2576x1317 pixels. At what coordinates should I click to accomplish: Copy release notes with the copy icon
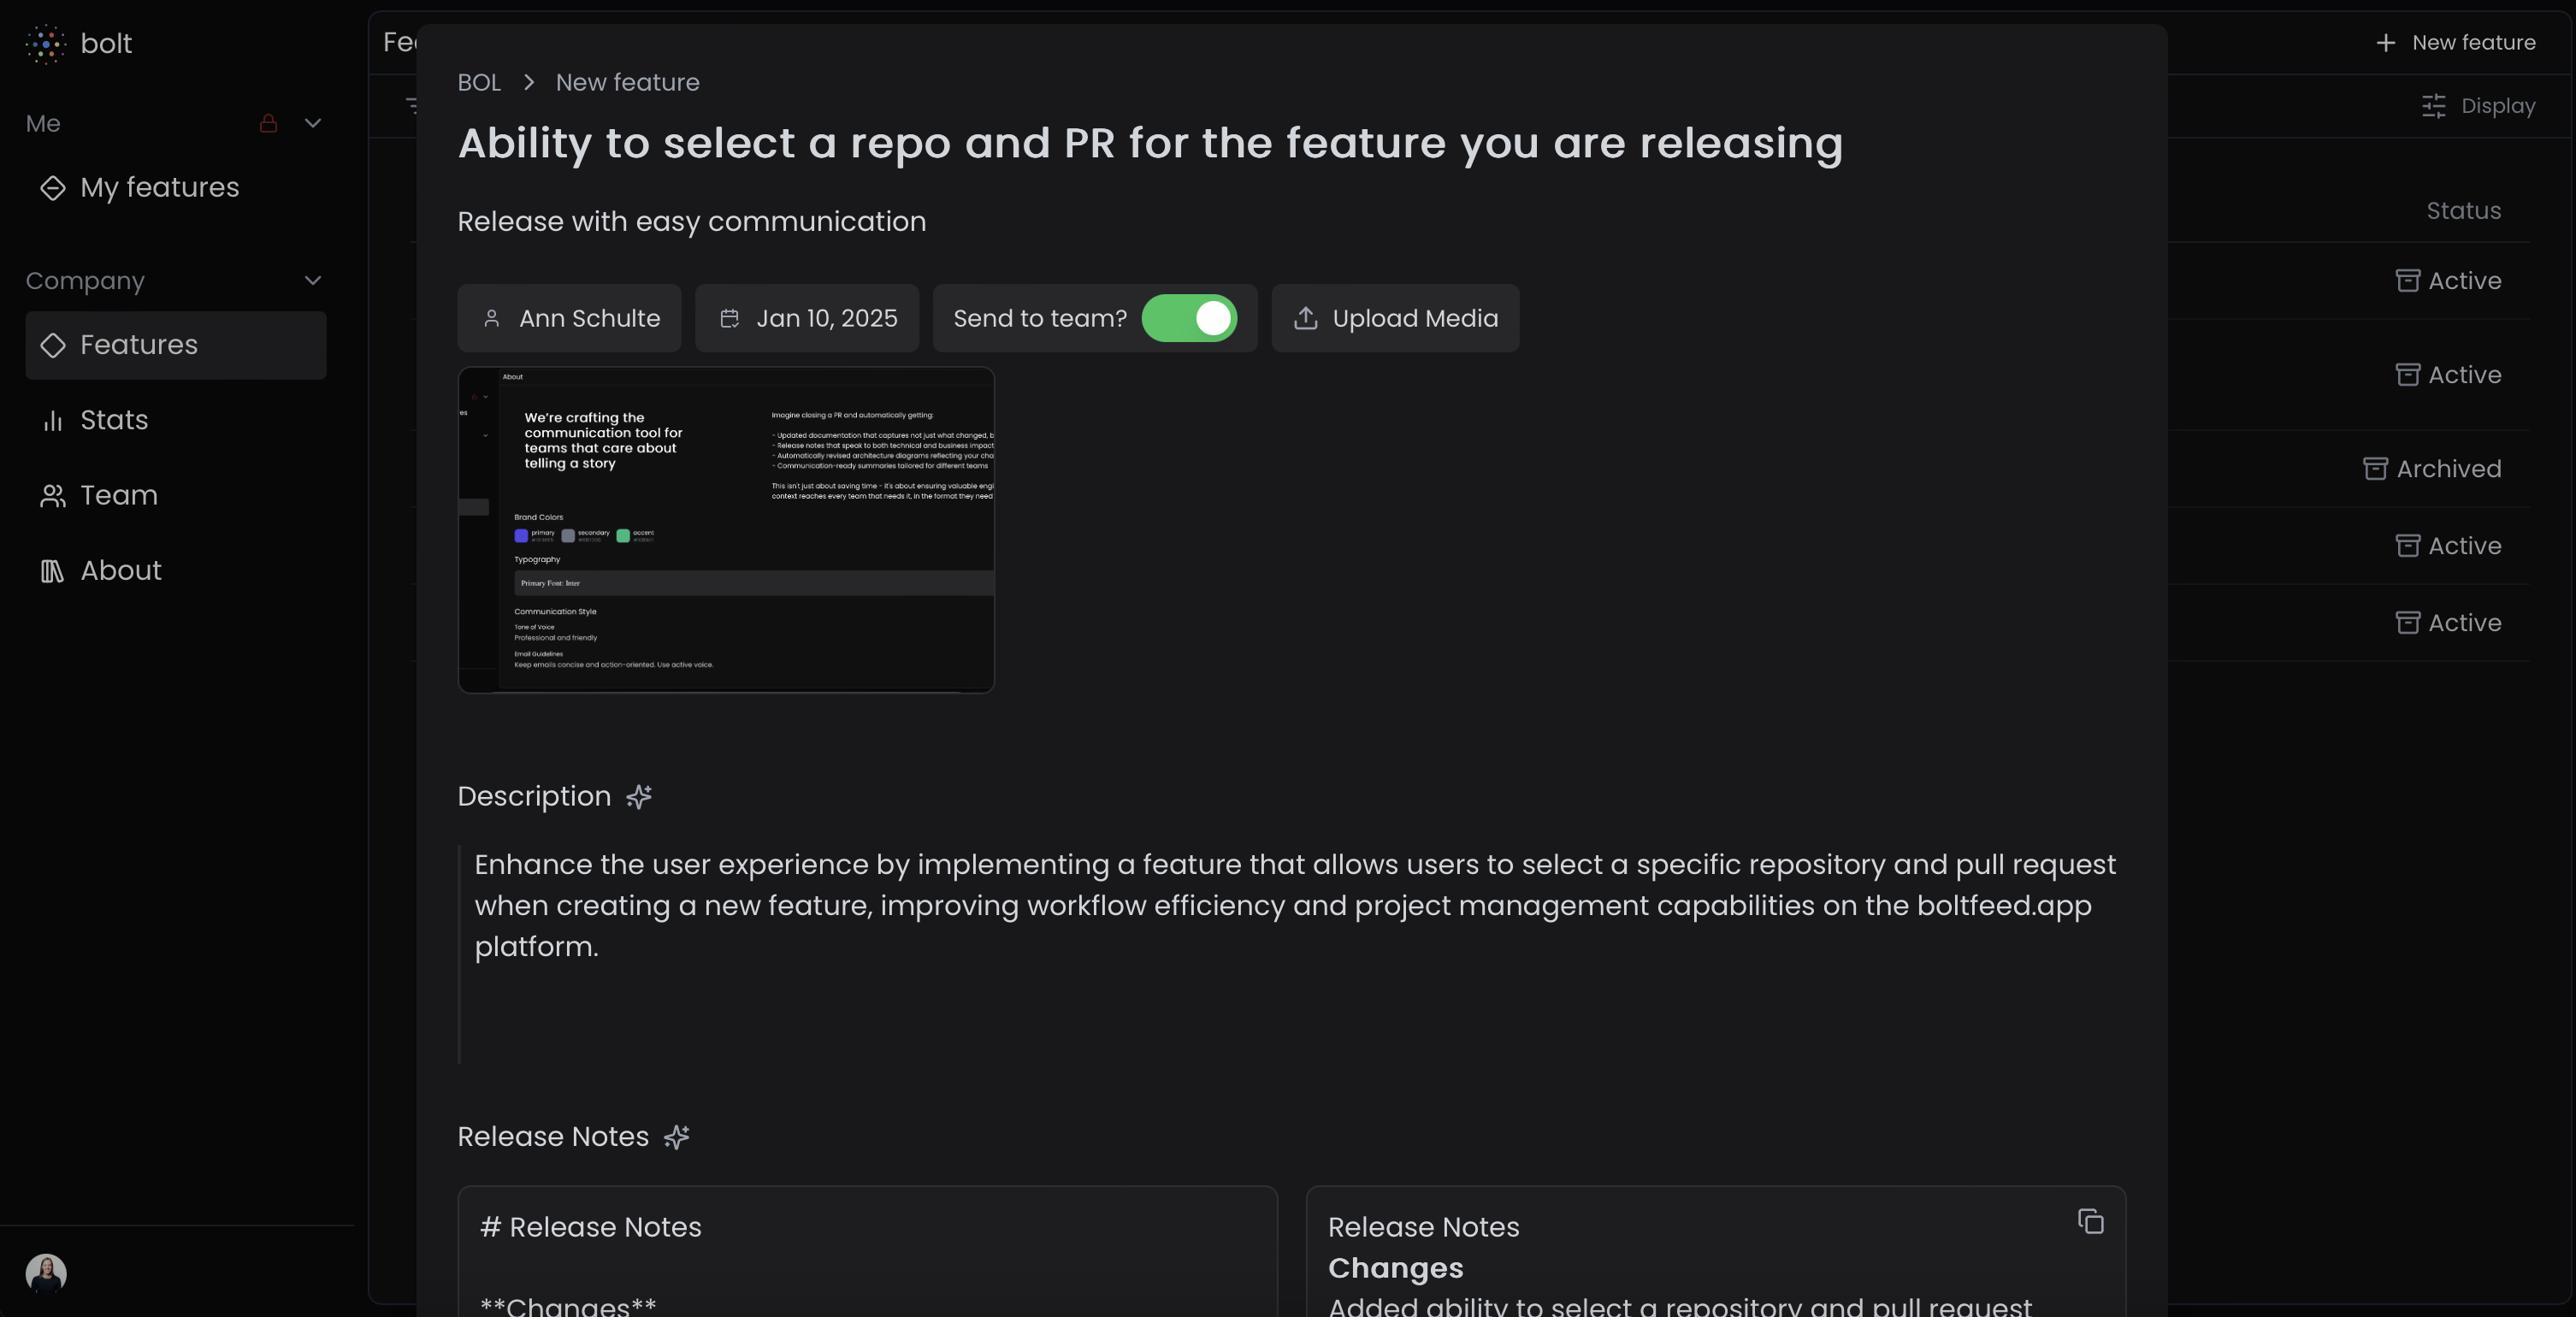click(x=2090, y=1222)
